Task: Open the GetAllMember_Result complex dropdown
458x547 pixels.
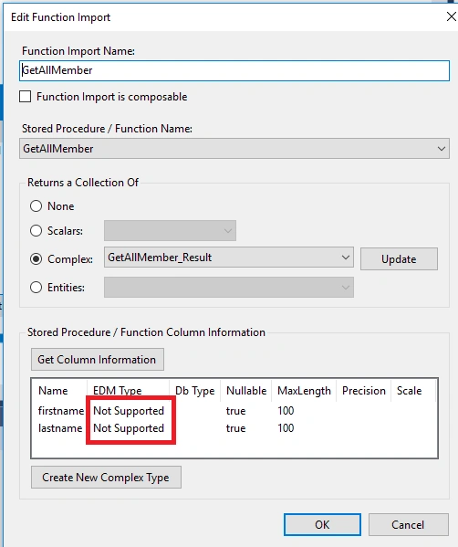Action: (x=229, y=258)
